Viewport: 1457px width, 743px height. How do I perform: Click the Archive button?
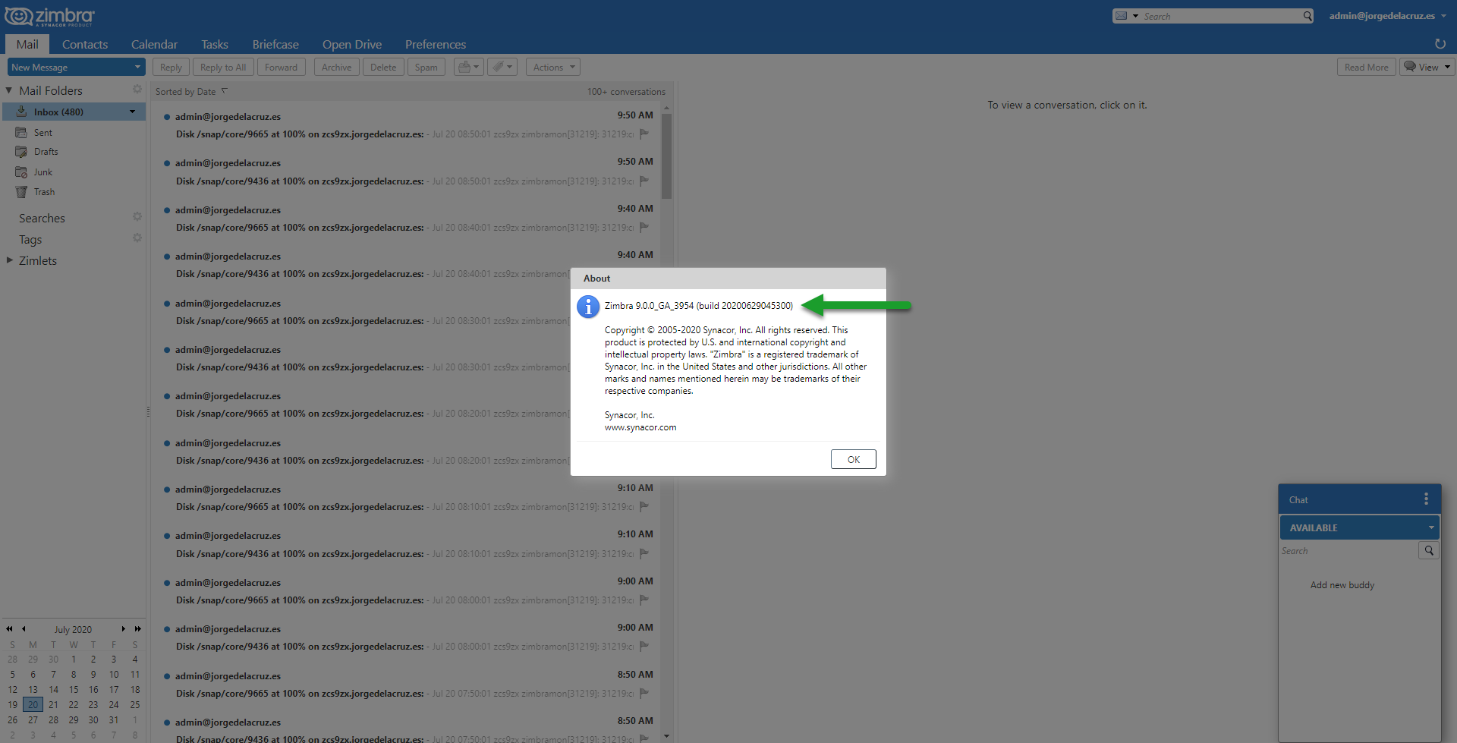coord(336,67)
